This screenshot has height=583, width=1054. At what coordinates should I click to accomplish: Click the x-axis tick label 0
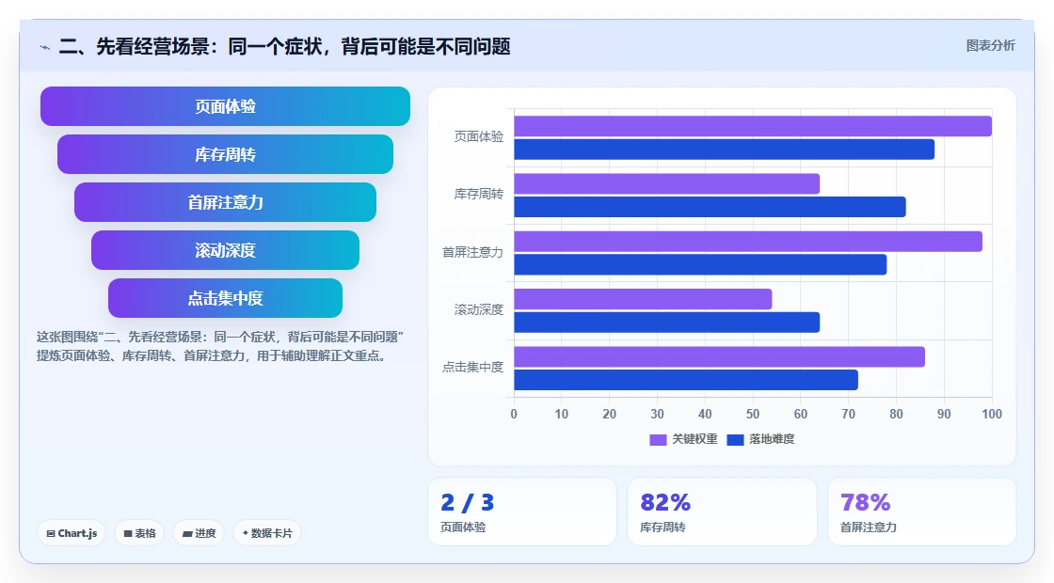(514, 415)
